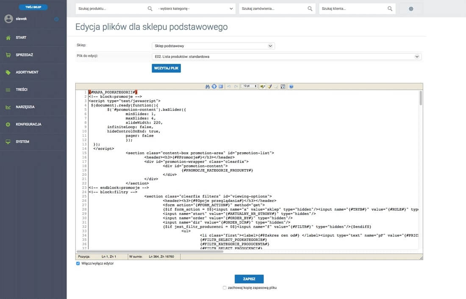Click the TWÓJ SKLEP badge button
The height and width of the screenshot is (299, 466).
33,7
